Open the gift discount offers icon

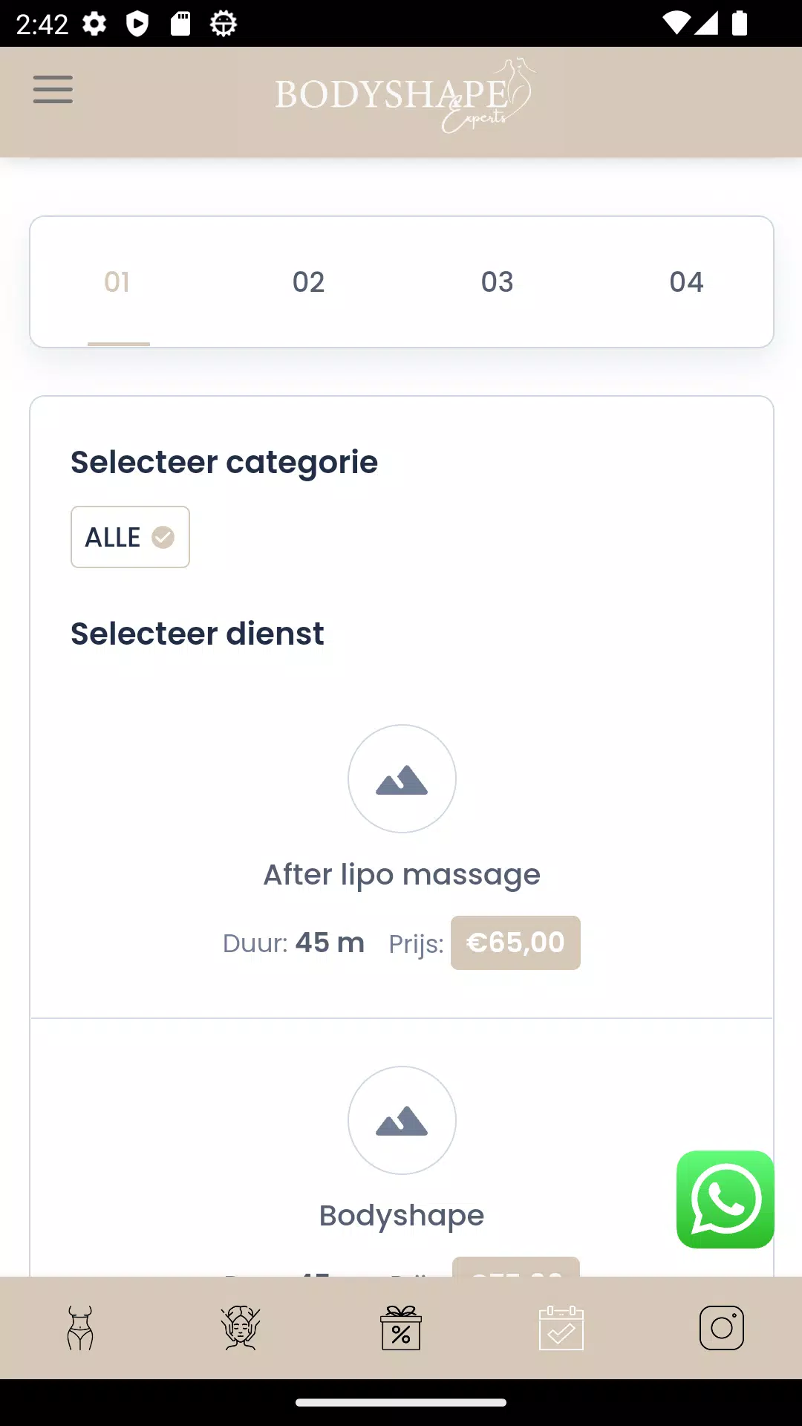coord(401,1328)
